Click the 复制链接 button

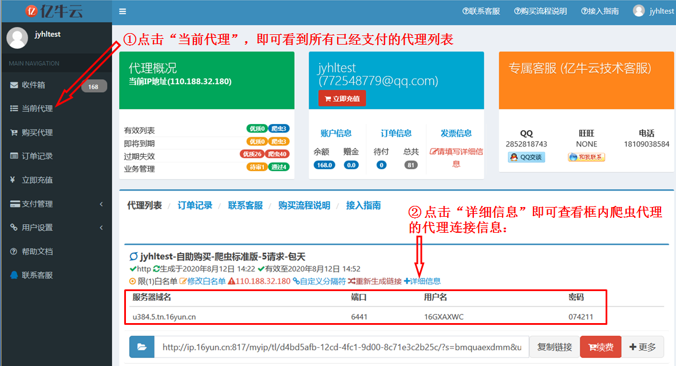point(555,347)
